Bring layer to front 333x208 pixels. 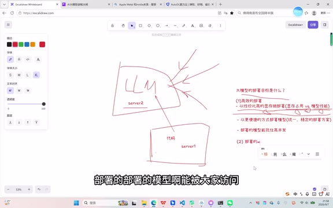pyautogui.click(x=36, y=122)
